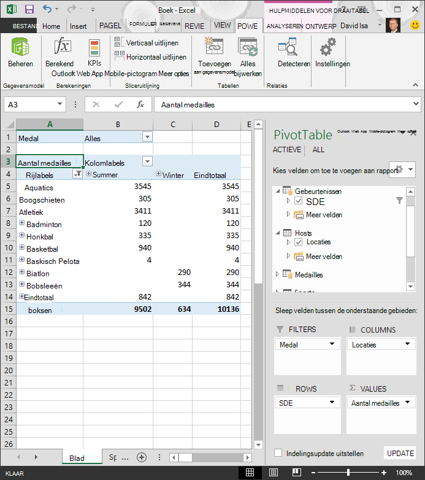Collapse the ribbon with the chevron

click(x=415, y=85)
